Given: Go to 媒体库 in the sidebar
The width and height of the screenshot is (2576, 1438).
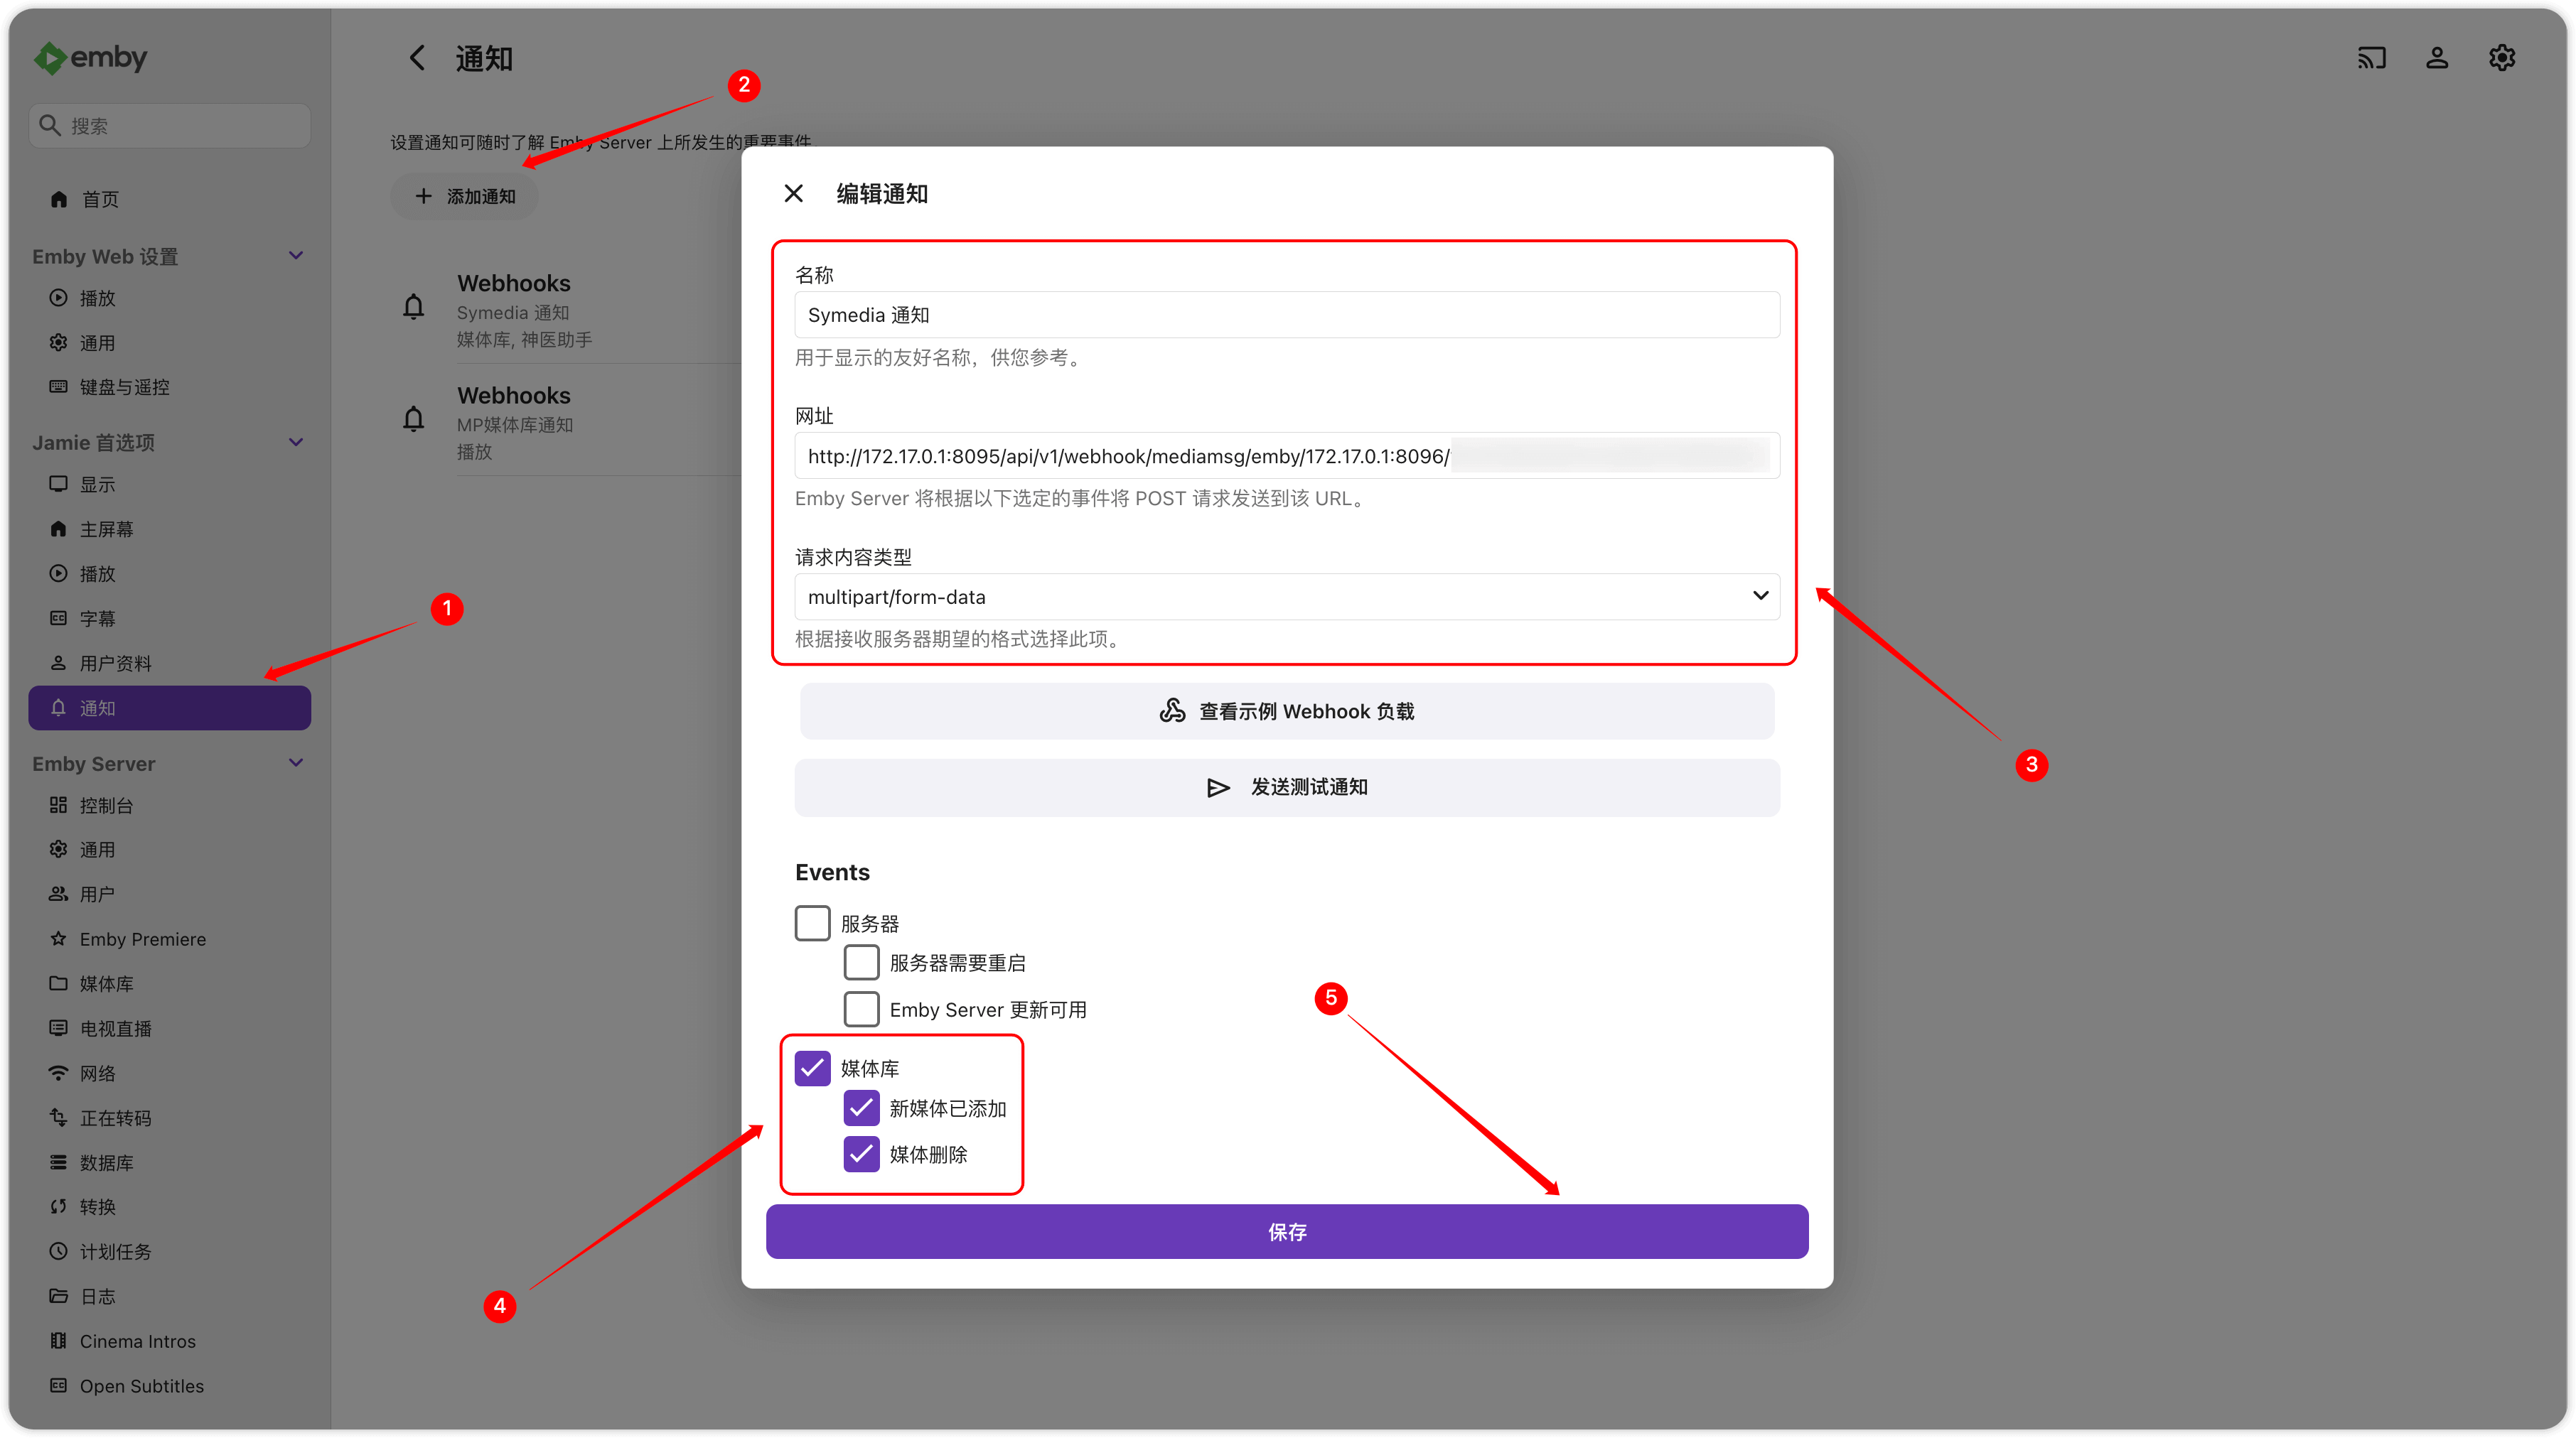Looking at the screenshot, I should [106, 983].
